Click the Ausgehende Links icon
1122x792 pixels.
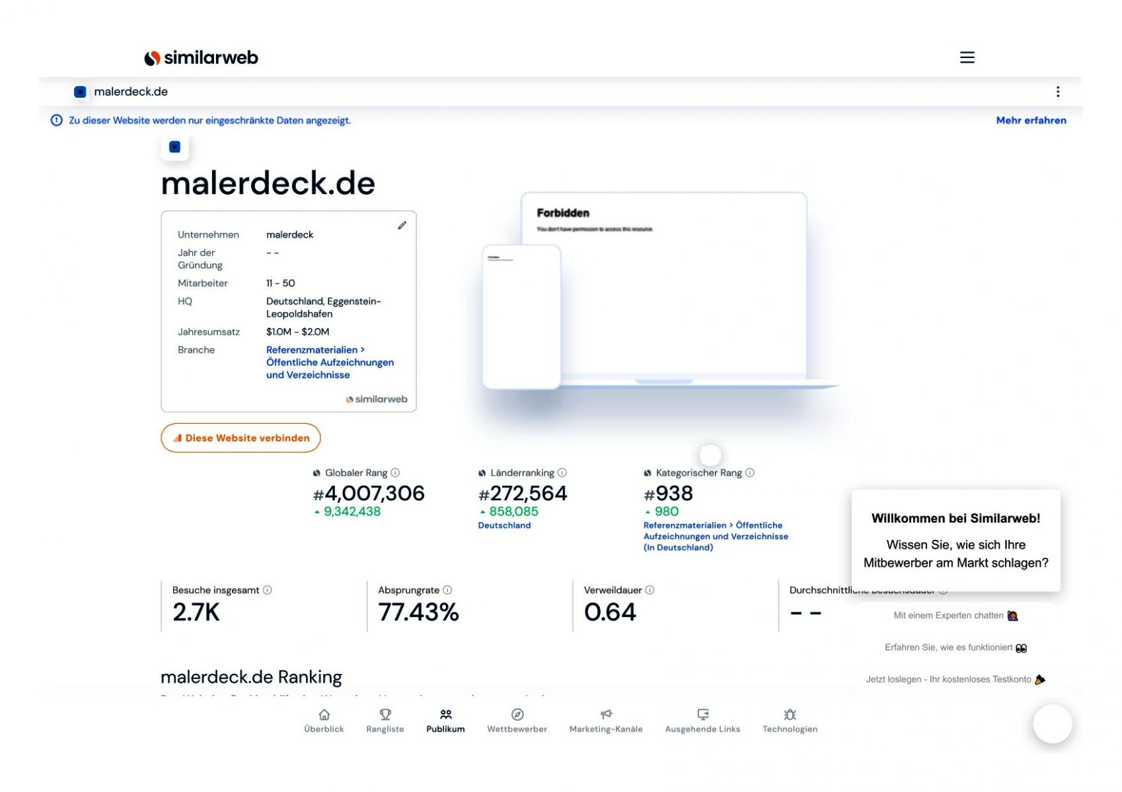pyautogui.click(x=702, y=715)
